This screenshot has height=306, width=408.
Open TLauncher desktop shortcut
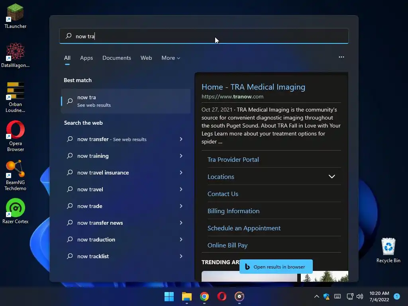[16, 16]
